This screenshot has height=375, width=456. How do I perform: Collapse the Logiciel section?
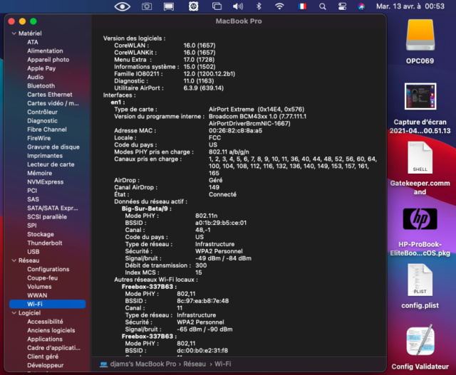coord(14,313)
